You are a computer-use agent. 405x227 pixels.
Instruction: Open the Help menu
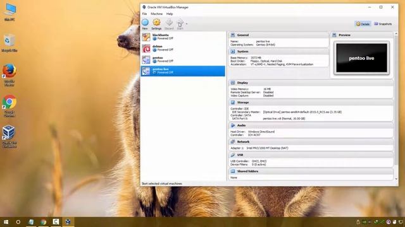(x=170, y=14)
